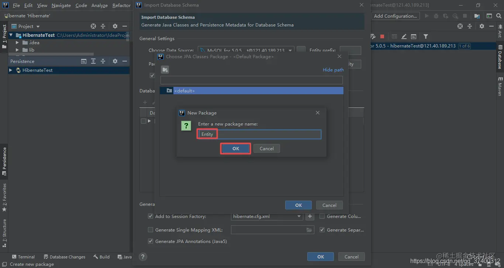Browse folder icon in mapping XML field
This screenshot has height=268, width=504.
coord(309,230)
